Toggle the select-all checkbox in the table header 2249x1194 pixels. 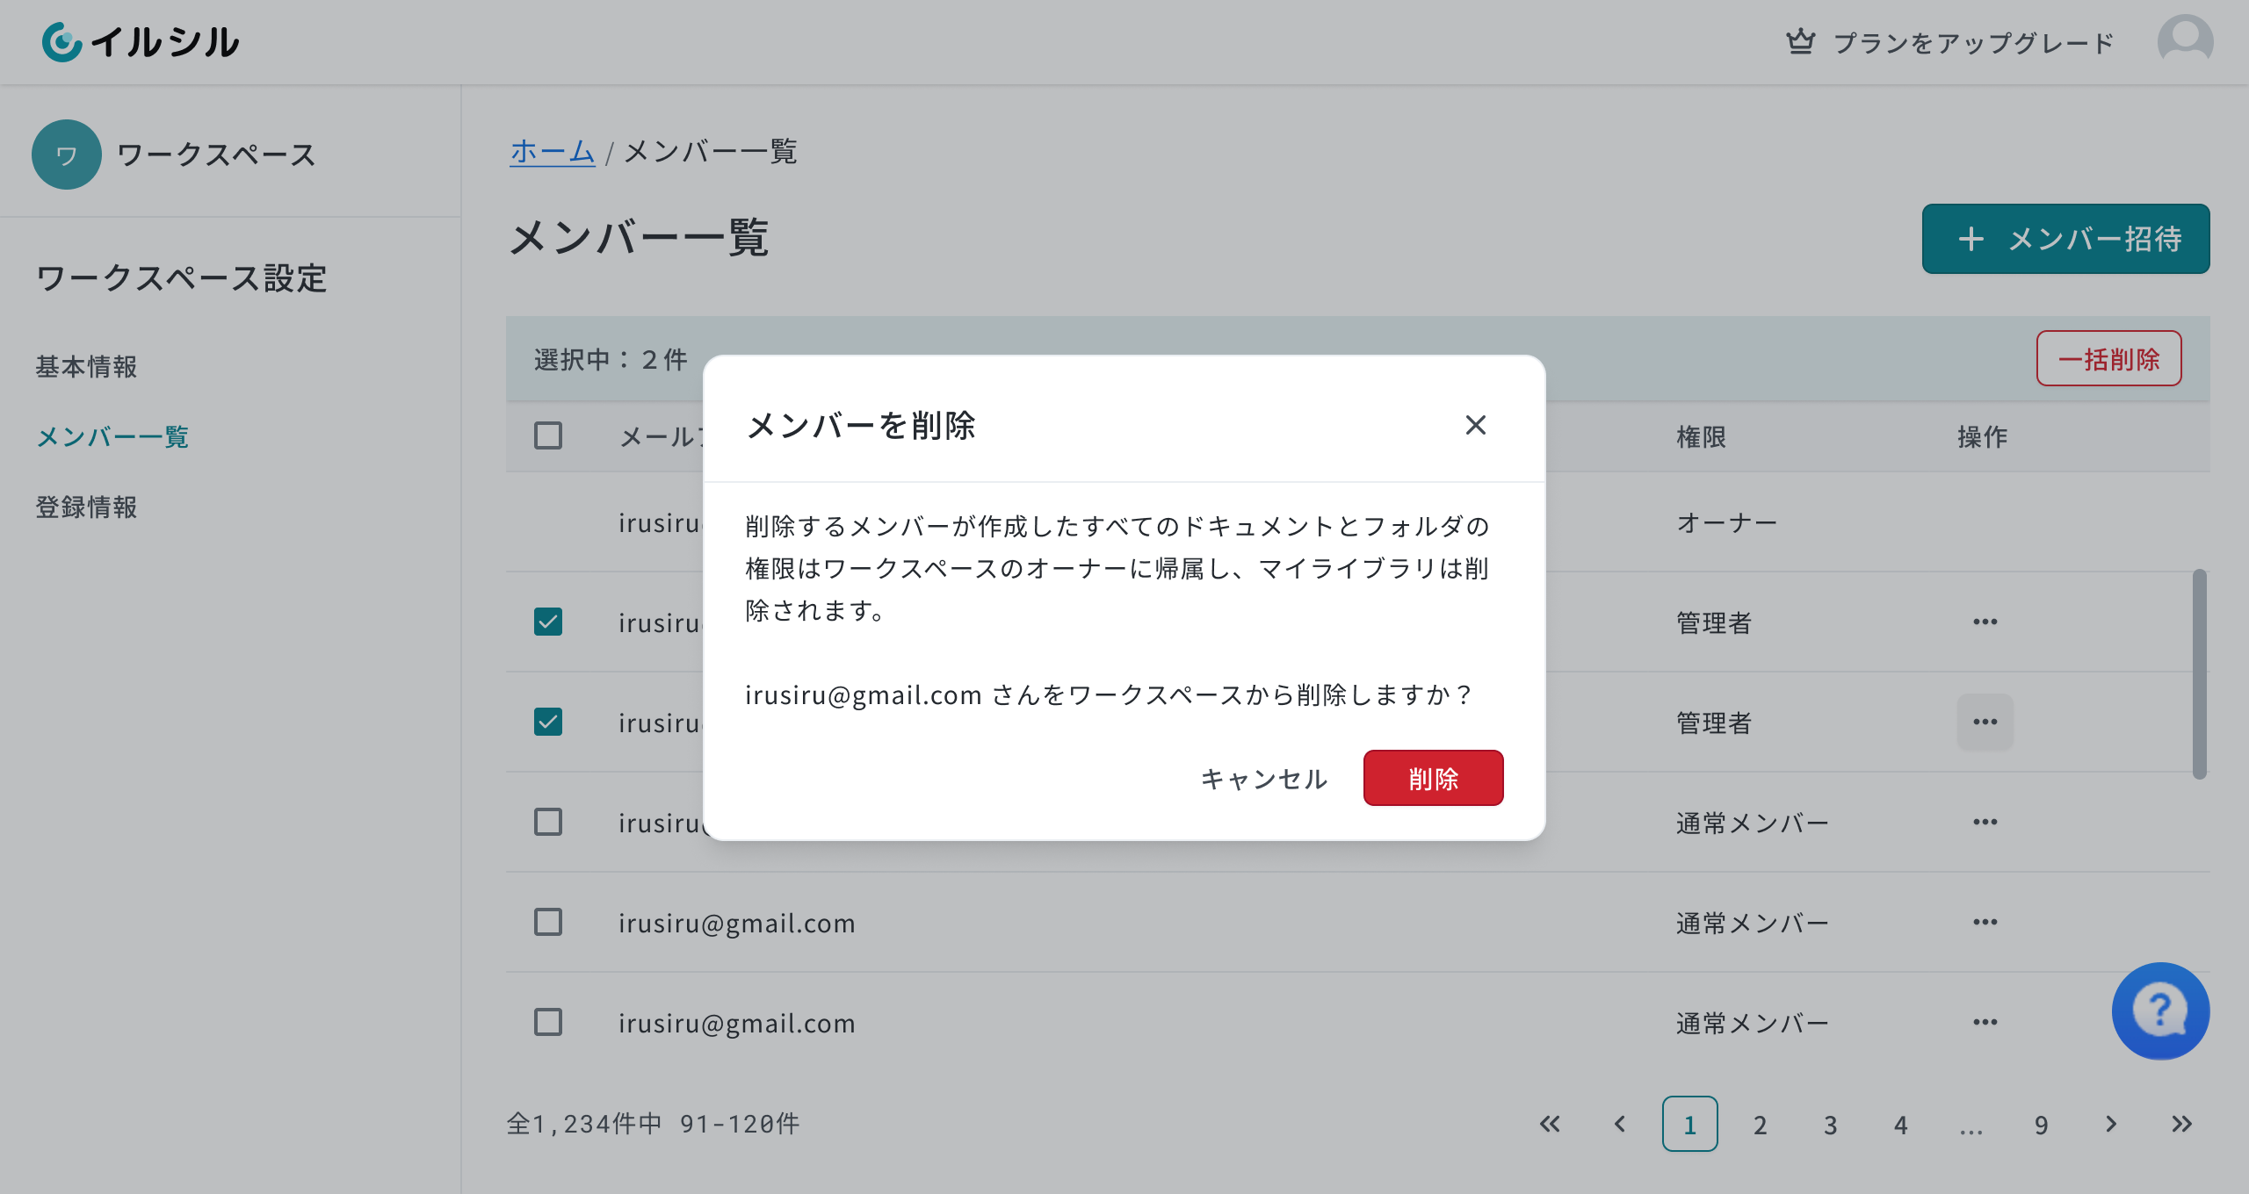click(x=548, y=435)
